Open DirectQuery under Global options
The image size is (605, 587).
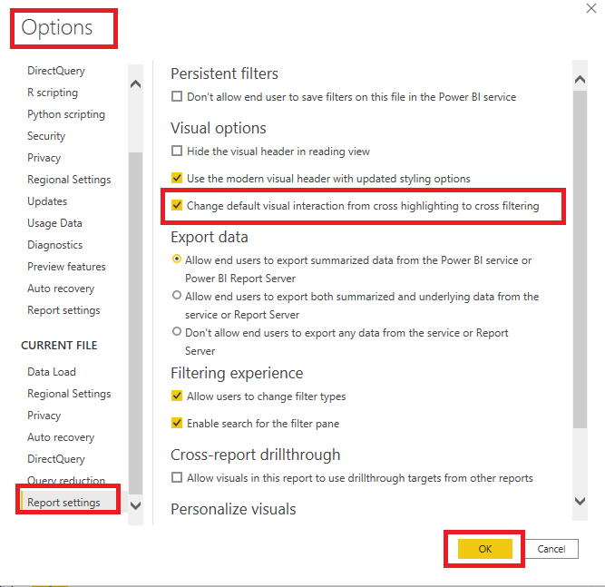(x=56, y=71)
